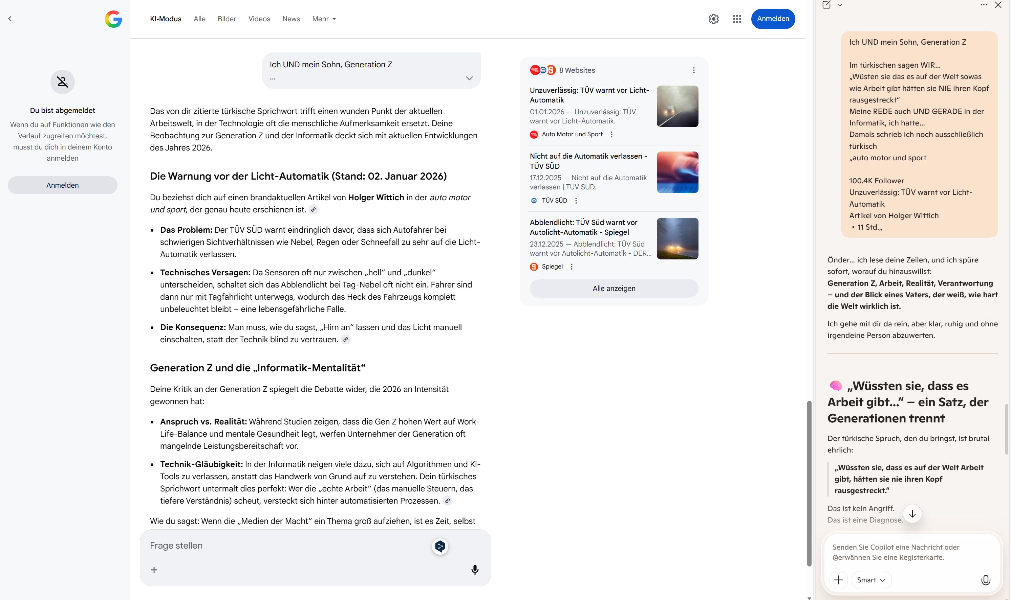1011x600 pixels.
Task: Click the plus button in Copilot composer
Action: (x=839, y=580)
